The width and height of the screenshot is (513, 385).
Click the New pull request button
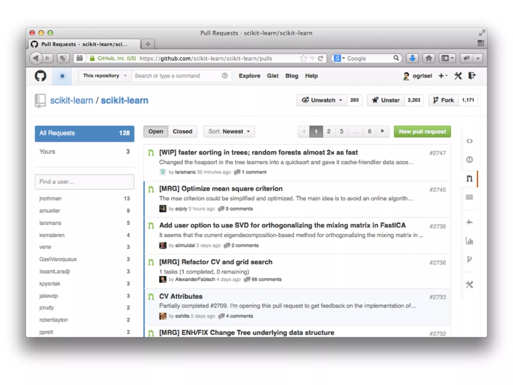(422, 131)
